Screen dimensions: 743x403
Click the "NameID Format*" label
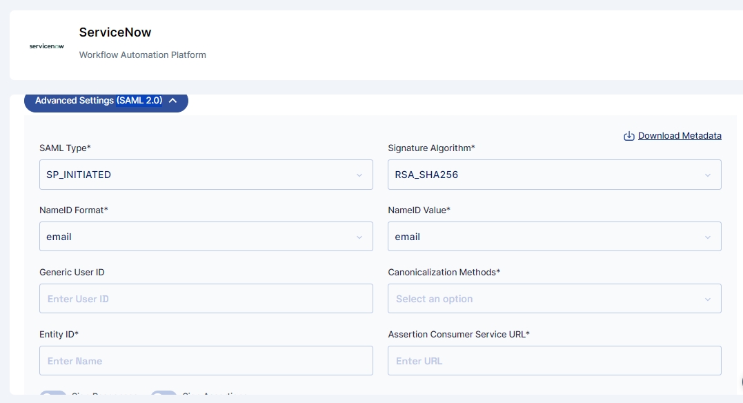[x=73, y=210]
